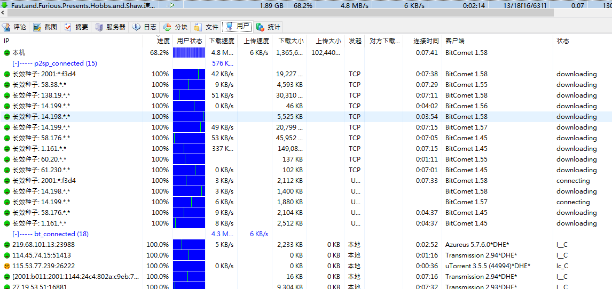Image resolution: width=612 pixels, height=289 pixels.
Task: Click the frowning face icon for 115.53.77.239
Action: (x=7, y=266)
